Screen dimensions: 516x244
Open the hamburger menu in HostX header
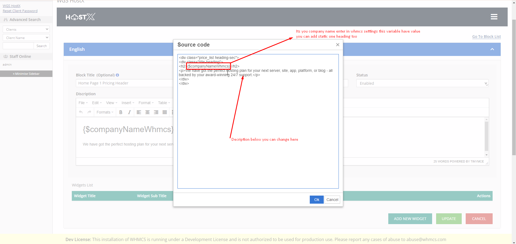tap(494, 17)
